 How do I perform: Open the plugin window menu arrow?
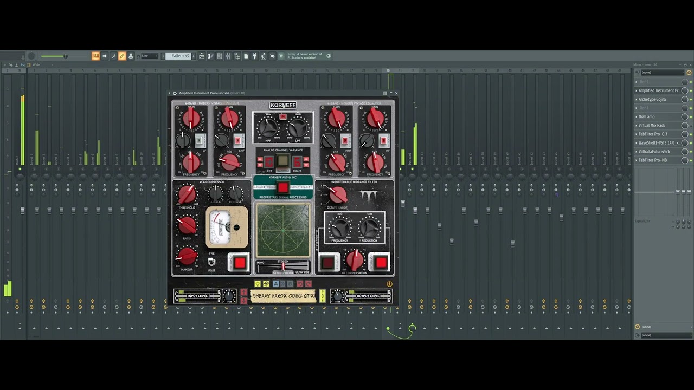point(170,93)
